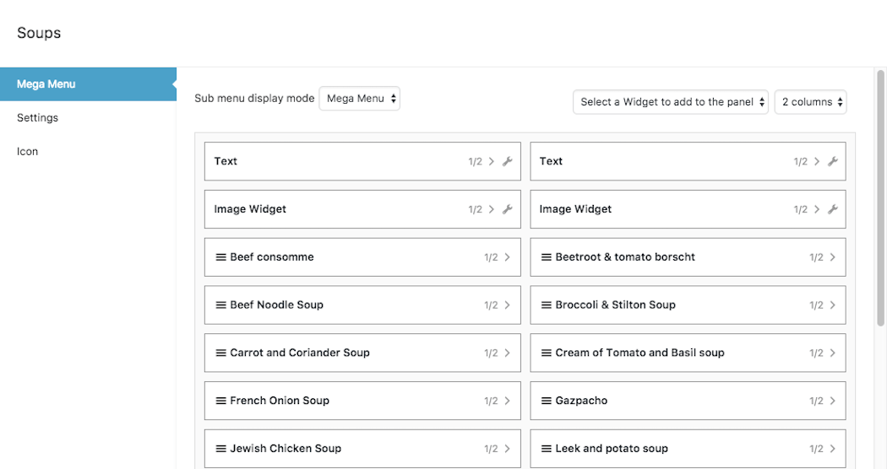Select the Broccoli & Stilton Soup label
Image resolution: width=887 pixels, height=469 pixels.
[616, 305]
